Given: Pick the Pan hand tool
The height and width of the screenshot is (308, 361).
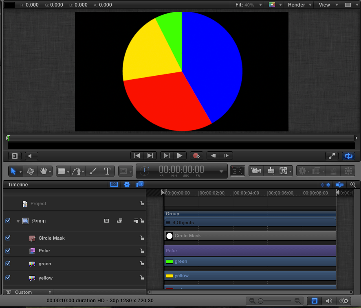Looking at the screenshot, I should point(44,171).
